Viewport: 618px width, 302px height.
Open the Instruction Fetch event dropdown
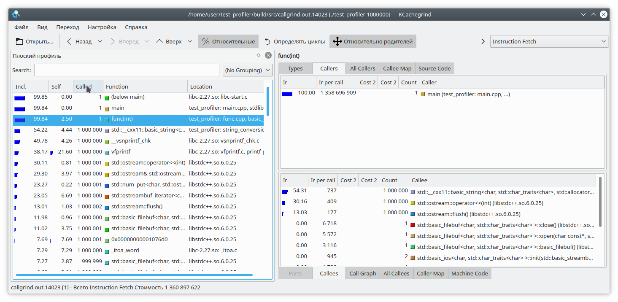(x=549, y=41)
